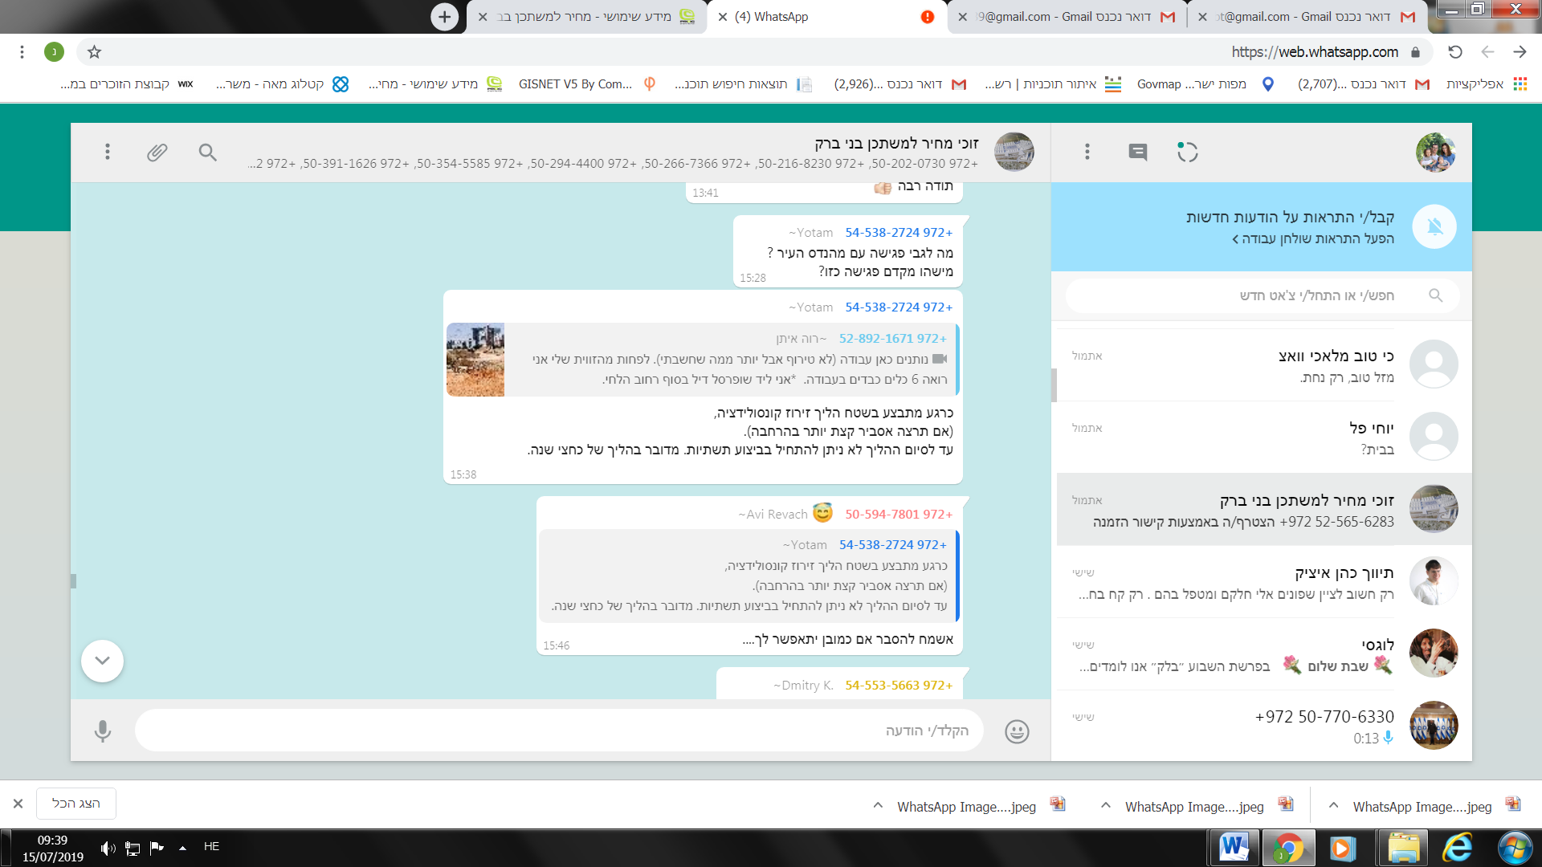
Task: Click 'הצג הכל' show all downloads button
Action: point(76,804)
